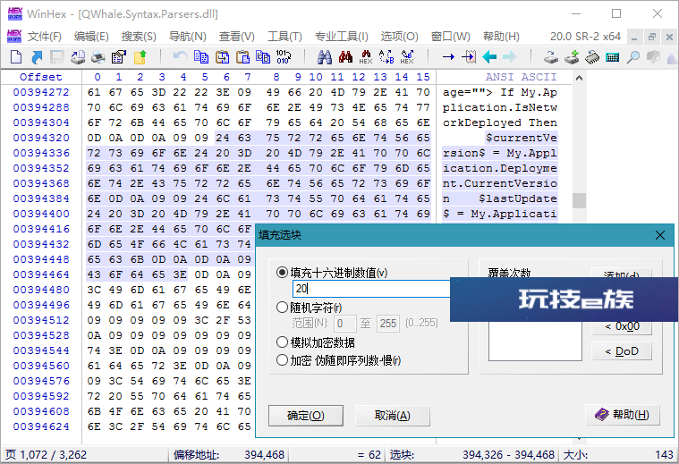Viewport: 679px width, 464px height.
Task: Open calculator with the teal keypad icon
Action: click(x=612, y=56)
